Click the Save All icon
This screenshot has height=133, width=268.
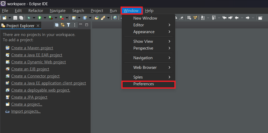(21, 18)
